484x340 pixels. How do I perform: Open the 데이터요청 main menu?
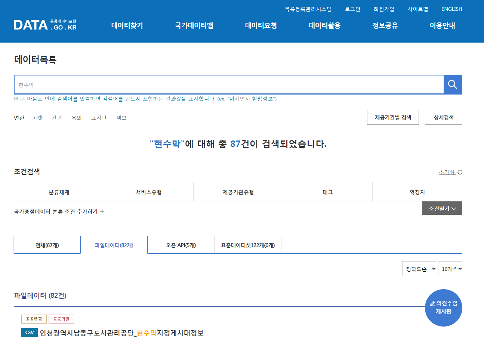tap(261, 26)
